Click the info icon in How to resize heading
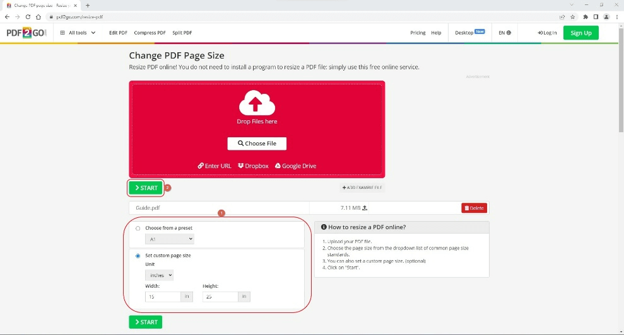Screen dimensions: 624x335 [x=324, y=227]
